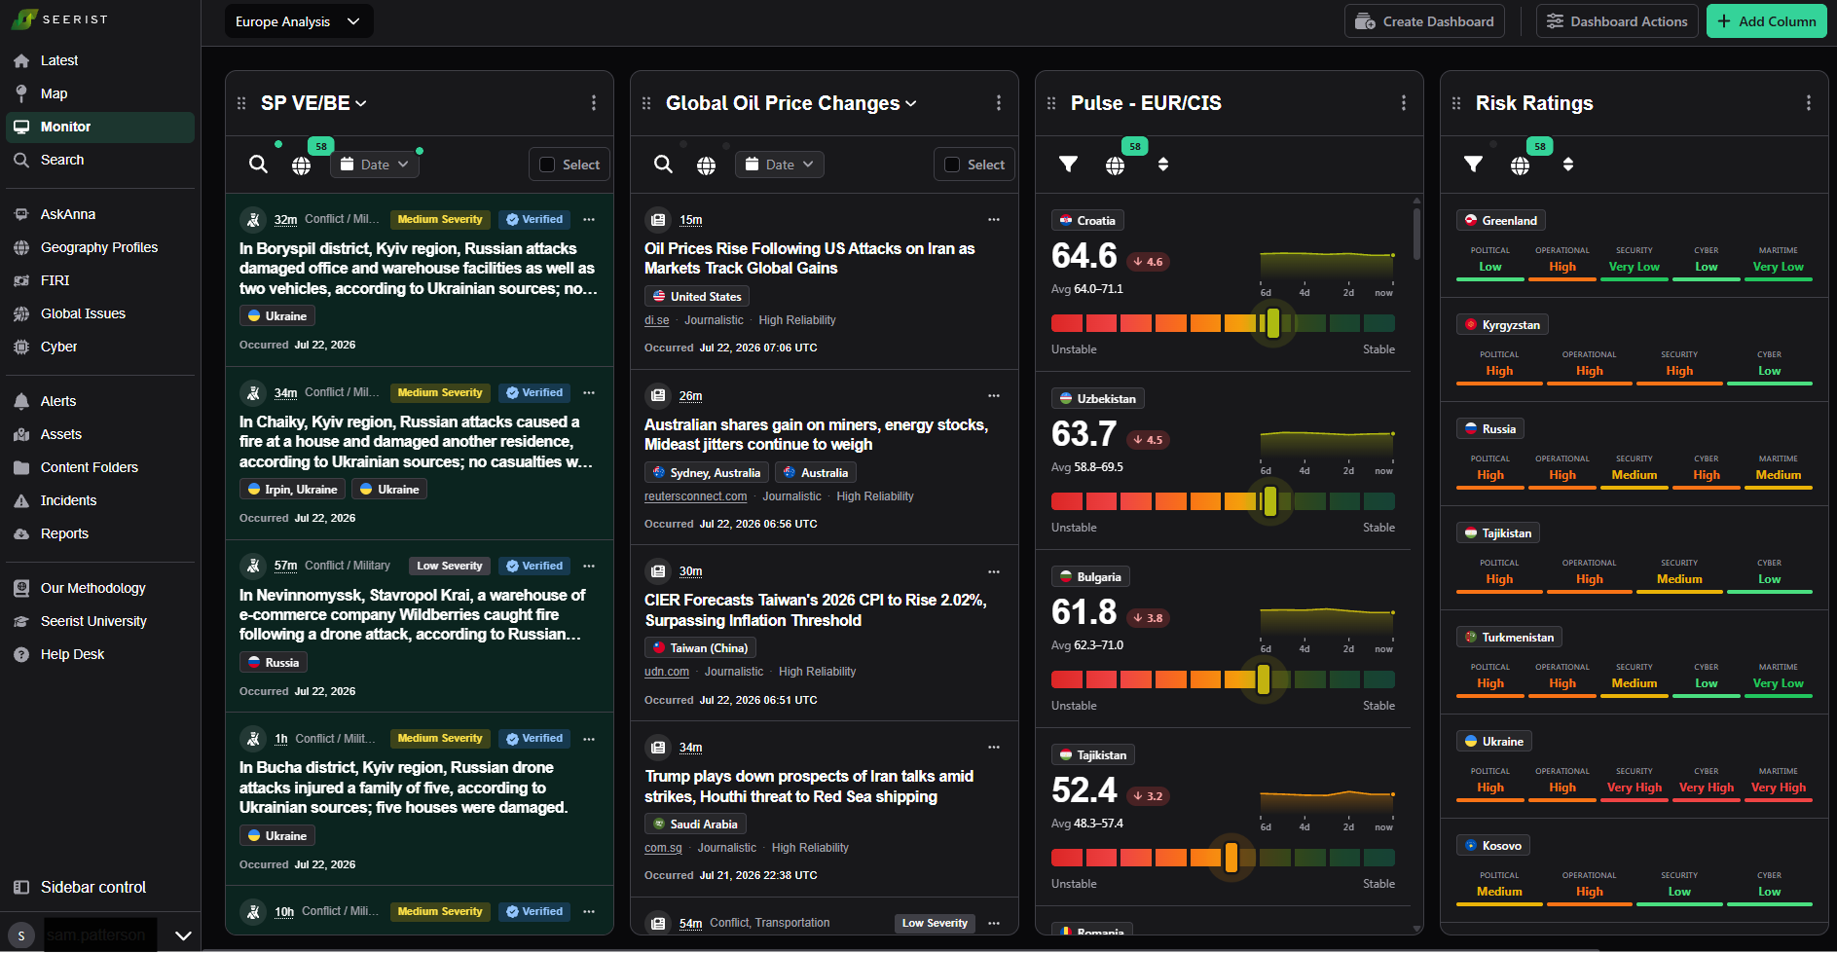Click Create Dashboard button
Image resolution: width=1837 pixels, height=953 pixels.
click(1424, 21)
